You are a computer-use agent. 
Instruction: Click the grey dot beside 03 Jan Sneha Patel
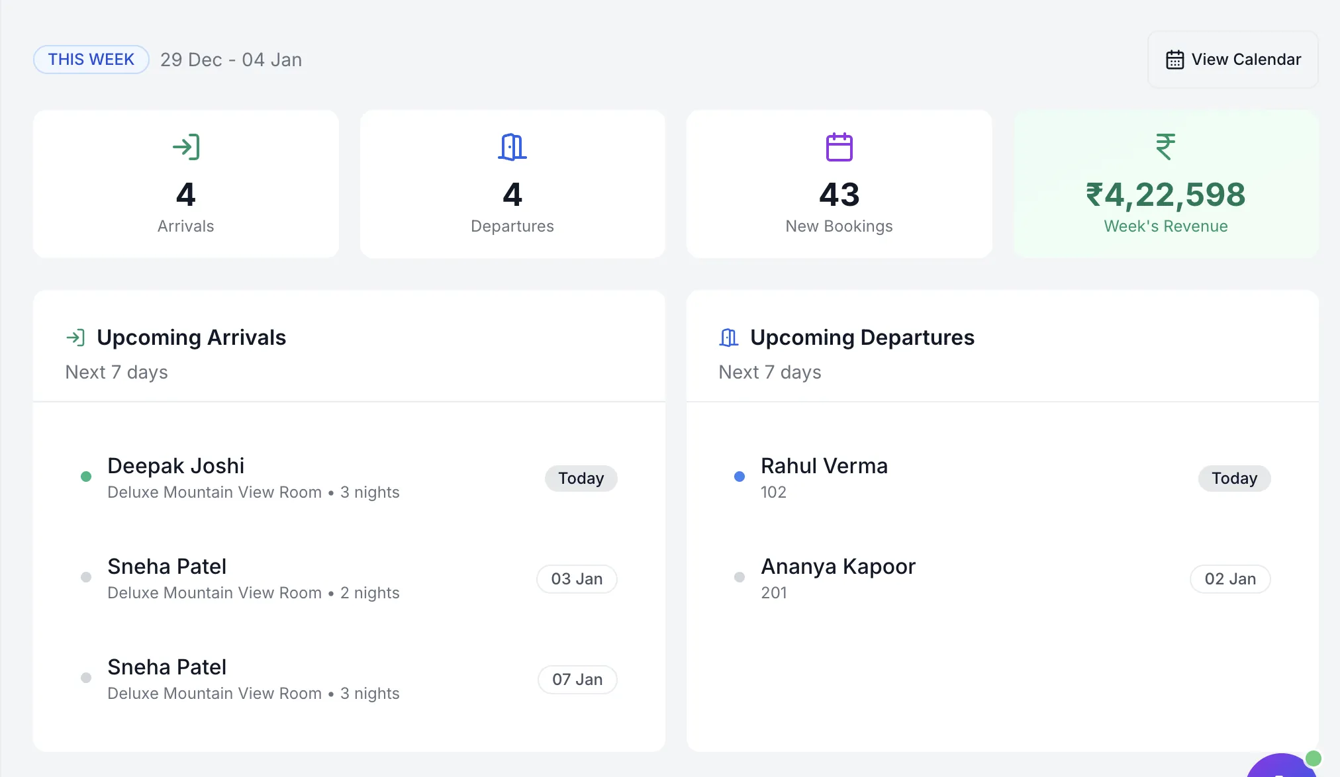(x=86, y=577)
